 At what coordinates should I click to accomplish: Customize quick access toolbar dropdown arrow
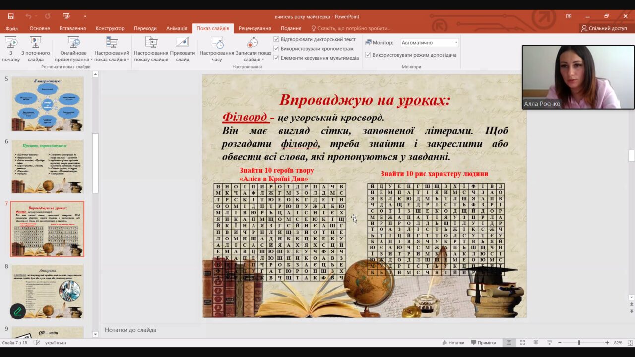(x=85, y=16)
